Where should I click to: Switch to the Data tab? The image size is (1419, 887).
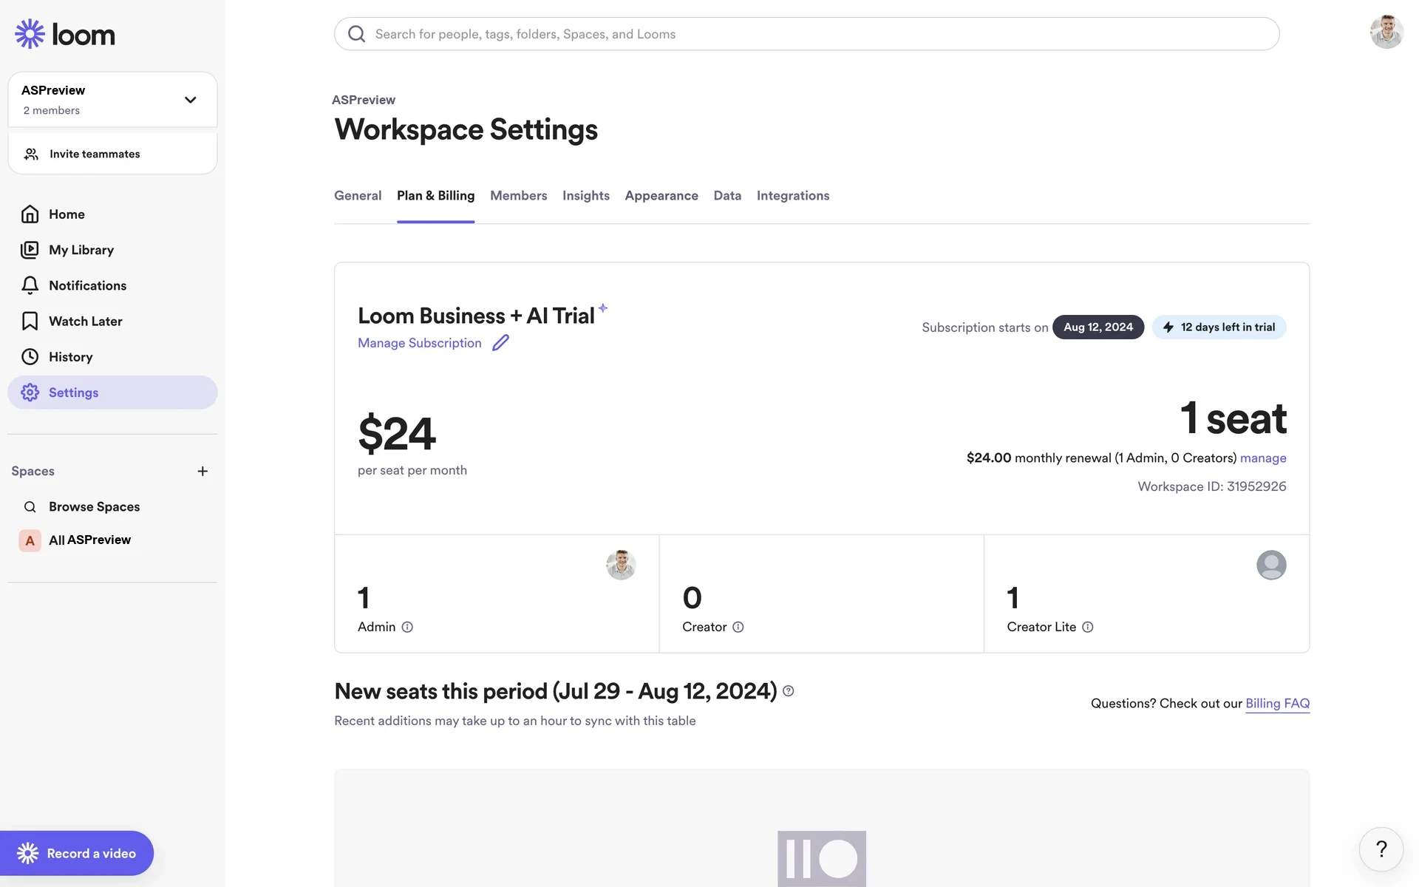(x=727, y=196)
